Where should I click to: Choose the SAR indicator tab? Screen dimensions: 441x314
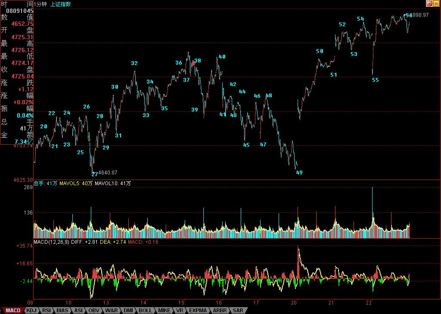click(x=238, y=310)
